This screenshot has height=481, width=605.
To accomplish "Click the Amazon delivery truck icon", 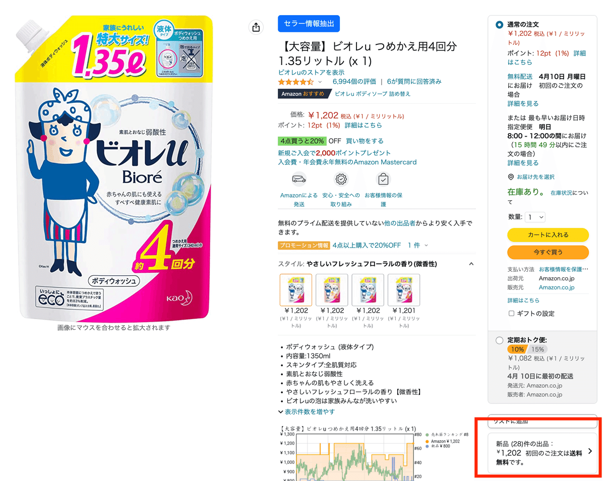I will [x=299, y=179].
